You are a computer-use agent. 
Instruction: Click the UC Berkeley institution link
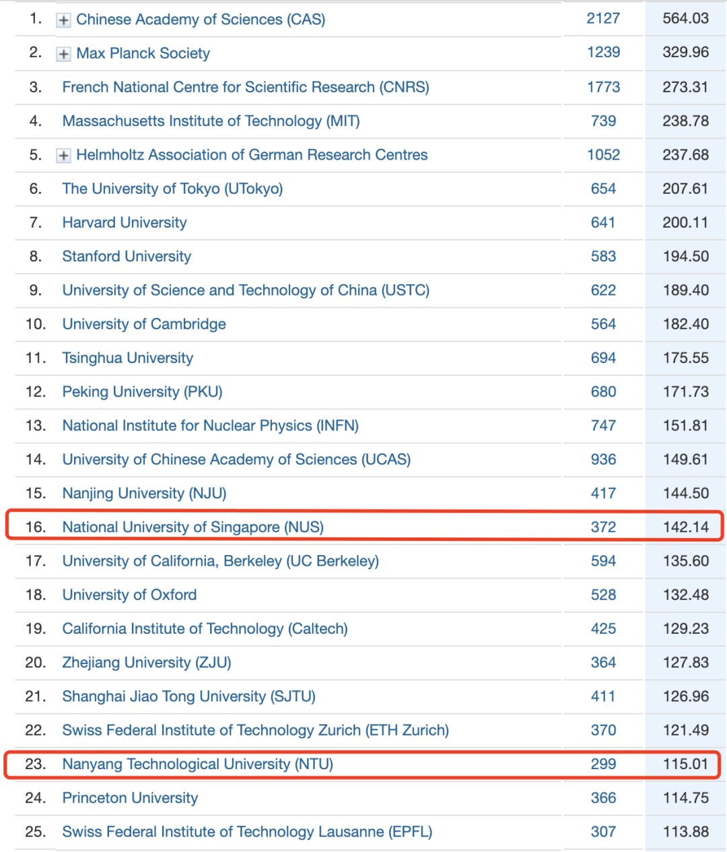220,561
